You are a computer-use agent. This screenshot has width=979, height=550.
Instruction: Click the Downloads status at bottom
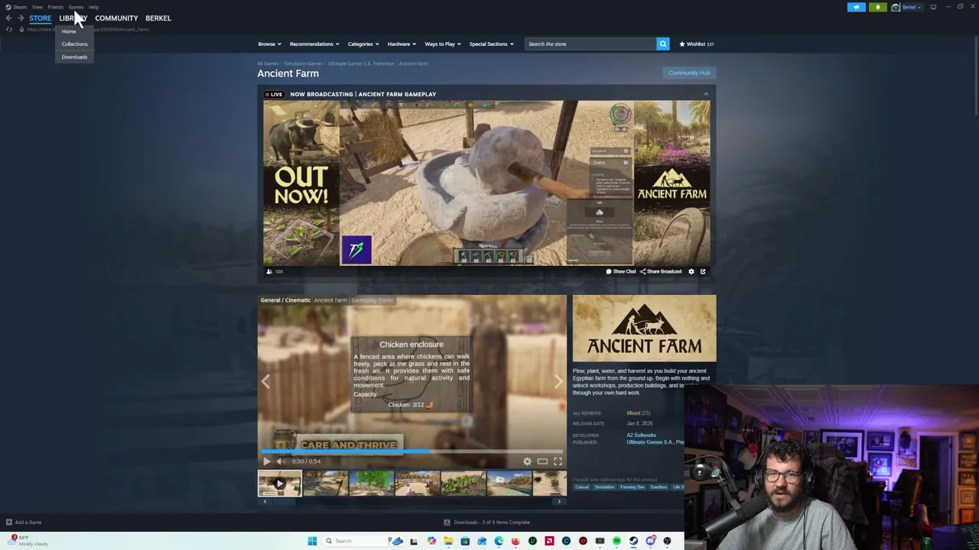486,522
